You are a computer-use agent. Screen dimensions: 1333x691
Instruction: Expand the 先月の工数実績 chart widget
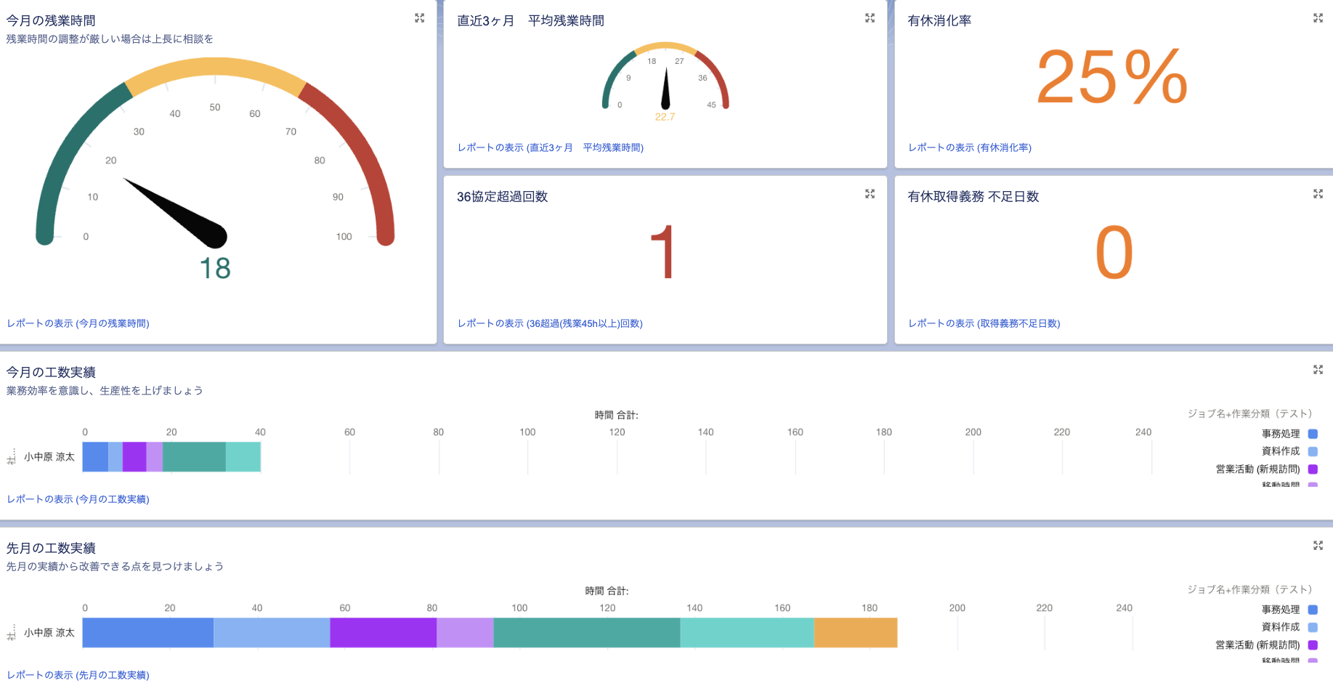(1318, 546)
